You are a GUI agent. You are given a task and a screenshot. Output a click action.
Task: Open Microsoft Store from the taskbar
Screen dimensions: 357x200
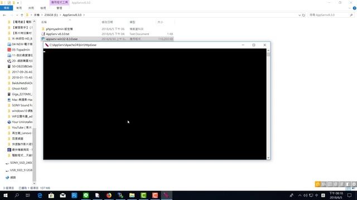[x=51, y=195]
